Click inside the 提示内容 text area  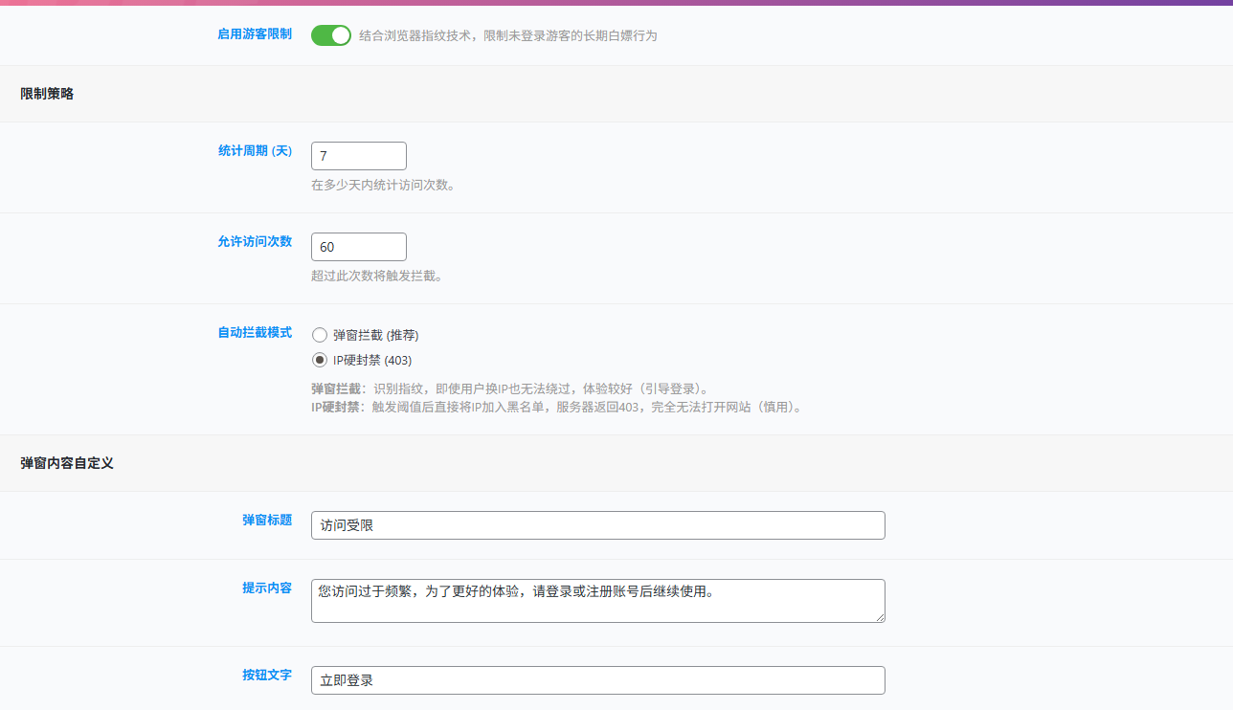pos(597,600)
